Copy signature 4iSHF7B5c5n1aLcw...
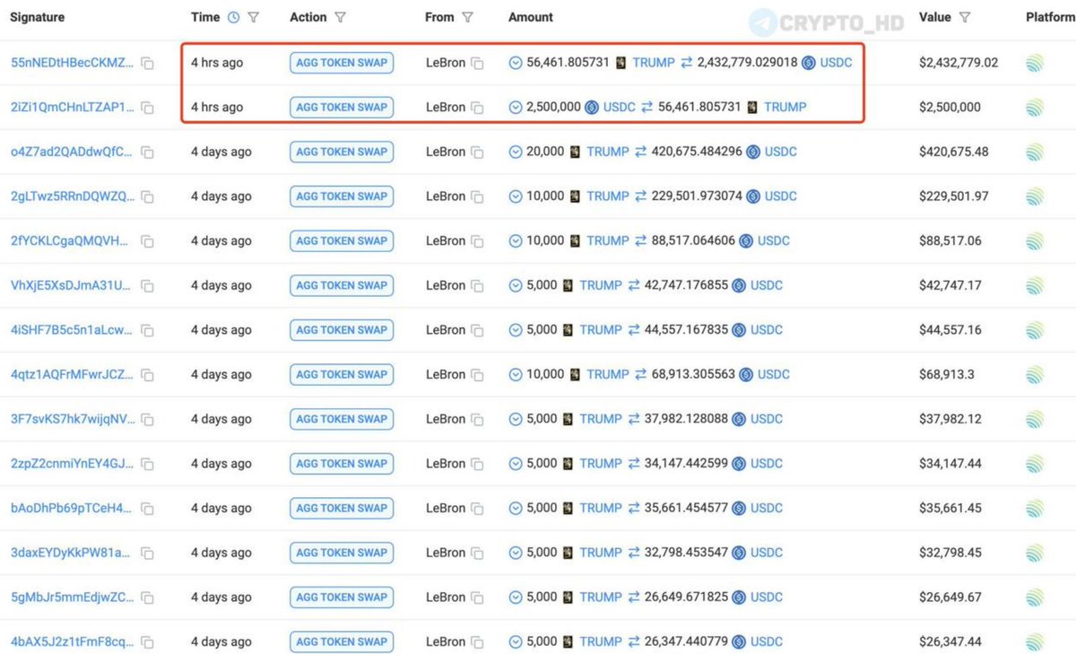The height and width of the screenshot is (654, 1076). coord(147,331)
